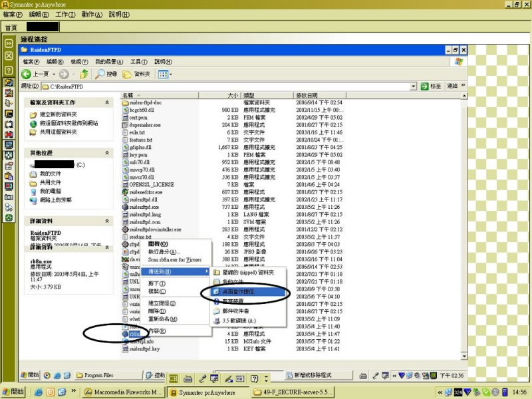This screenshot has height=399, width=532.
Task: Select the file named eula.txt
Action: [x=137, y=132]
